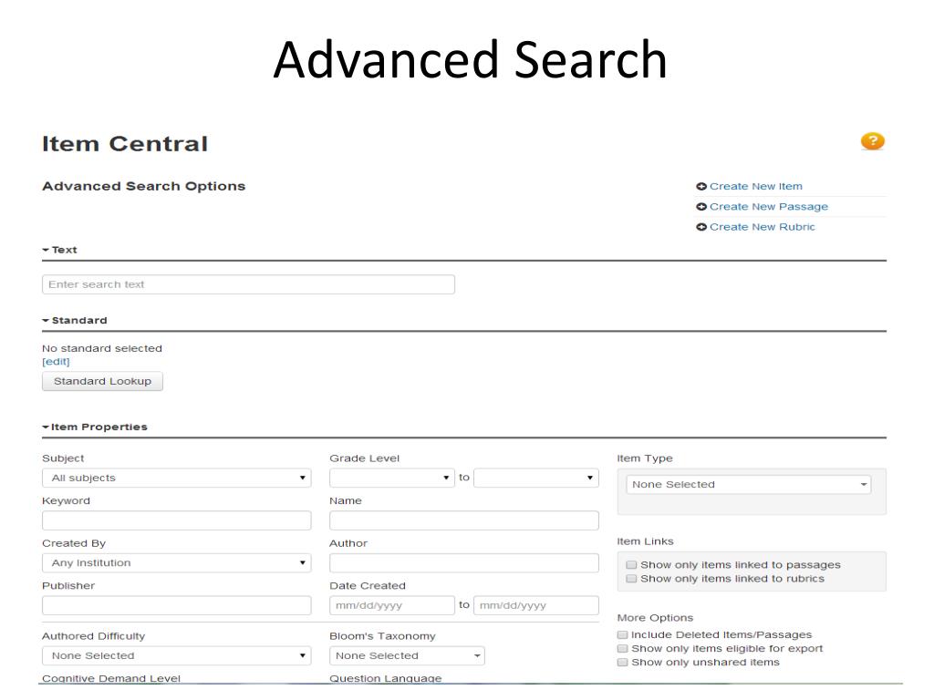
Task: Check Show only items eligible for export
Action: 622,648
